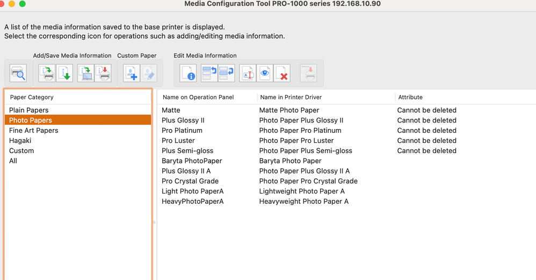The height and width of the screenshot is (280, 536).
Task: Click Lightweight Photo Paper A driver name
Action: [302, 191]
